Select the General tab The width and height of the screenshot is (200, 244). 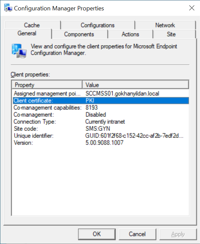[x=27, y=33]
